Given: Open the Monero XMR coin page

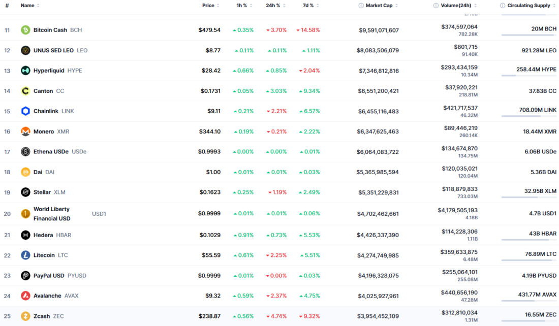Looking at the screenshot, I should 51,132.
